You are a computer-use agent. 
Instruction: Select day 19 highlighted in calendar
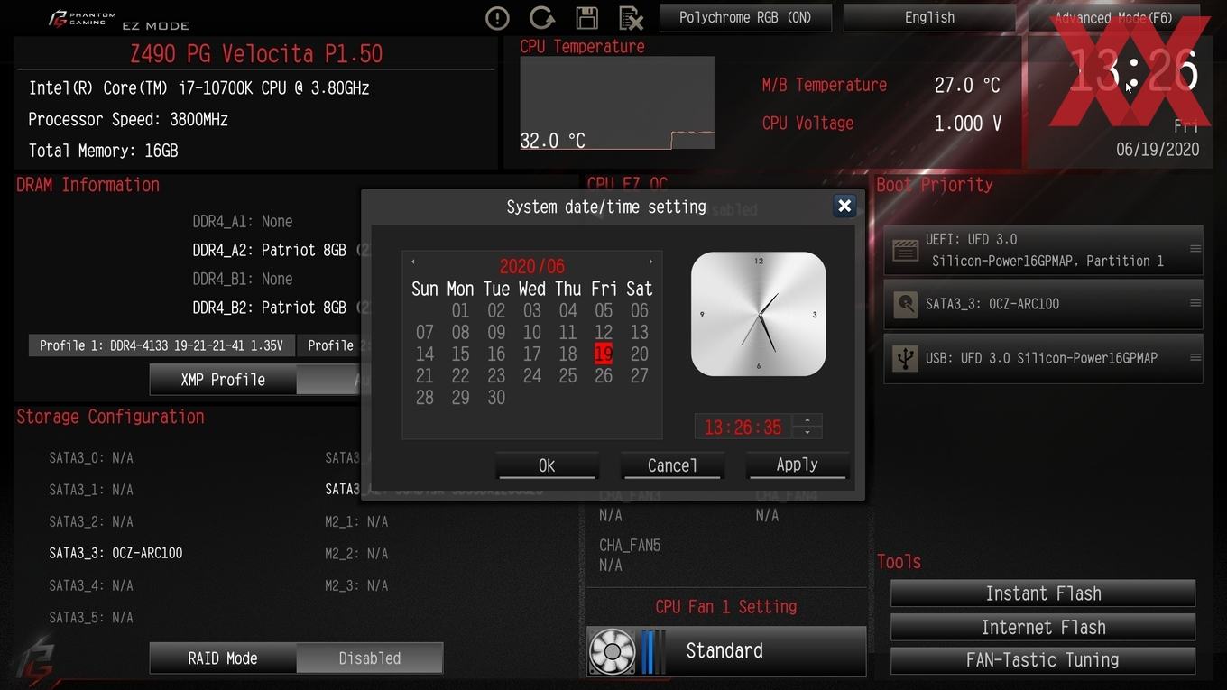coord(604,354)
